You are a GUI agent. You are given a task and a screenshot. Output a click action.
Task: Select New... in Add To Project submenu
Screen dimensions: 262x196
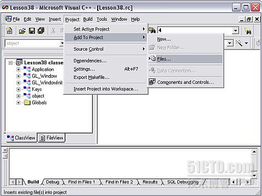coord(186,39)
